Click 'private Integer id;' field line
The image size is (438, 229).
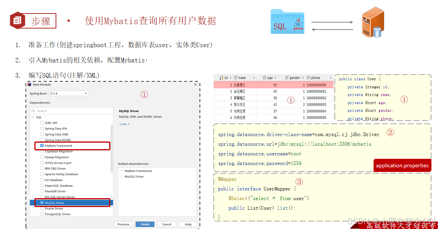[368, 87]
